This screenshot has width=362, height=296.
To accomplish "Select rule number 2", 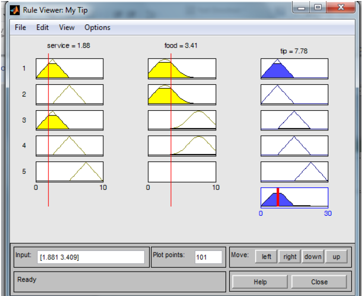I will coord(24,94).
